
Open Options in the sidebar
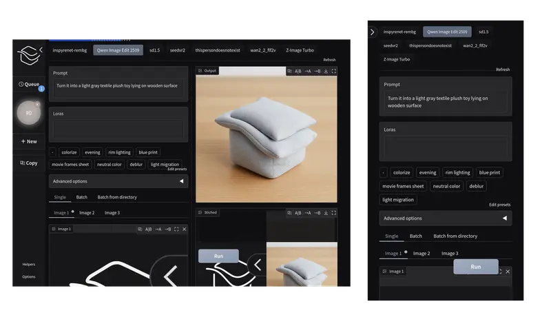pyautogui.click(x=29, y=276)
